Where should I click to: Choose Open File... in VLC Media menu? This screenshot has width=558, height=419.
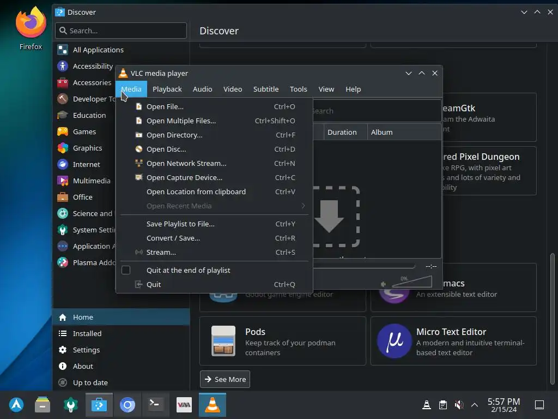pos(215,106)
